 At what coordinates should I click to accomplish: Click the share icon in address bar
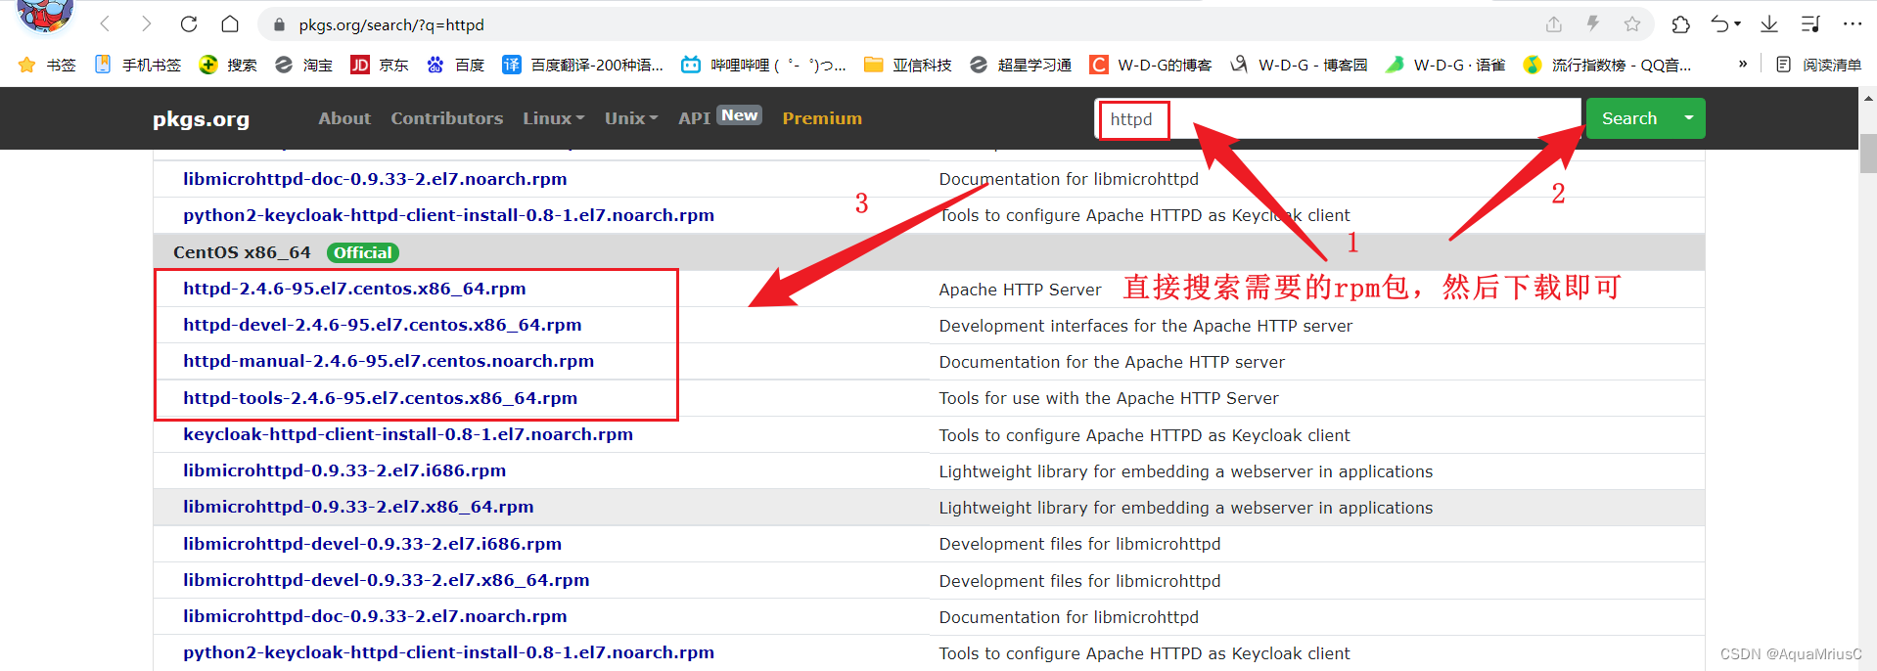1554,24
